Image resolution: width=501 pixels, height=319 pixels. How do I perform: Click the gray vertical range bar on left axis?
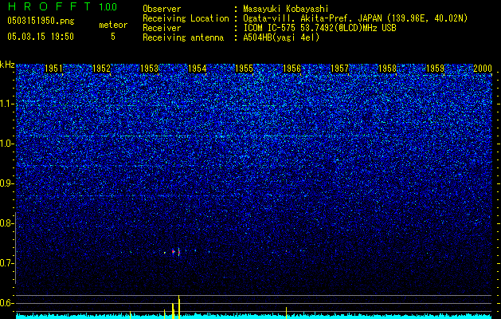(x=16, y=248)
